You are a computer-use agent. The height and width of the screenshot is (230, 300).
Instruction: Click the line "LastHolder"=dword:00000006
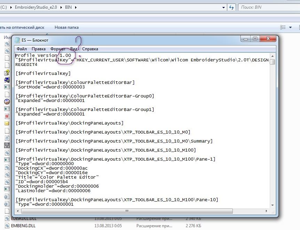pos(53,191)
